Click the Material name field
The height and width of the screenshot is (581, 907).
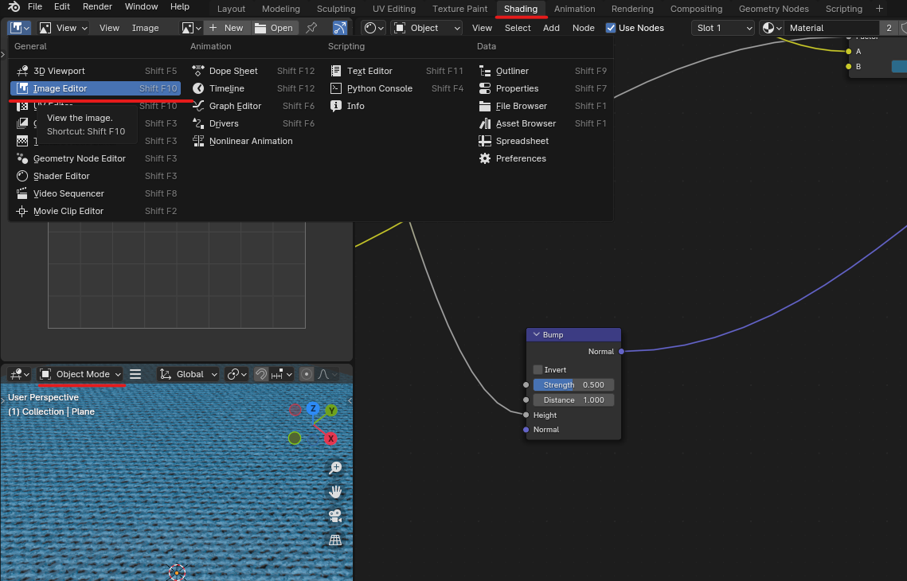coord(831,28)
